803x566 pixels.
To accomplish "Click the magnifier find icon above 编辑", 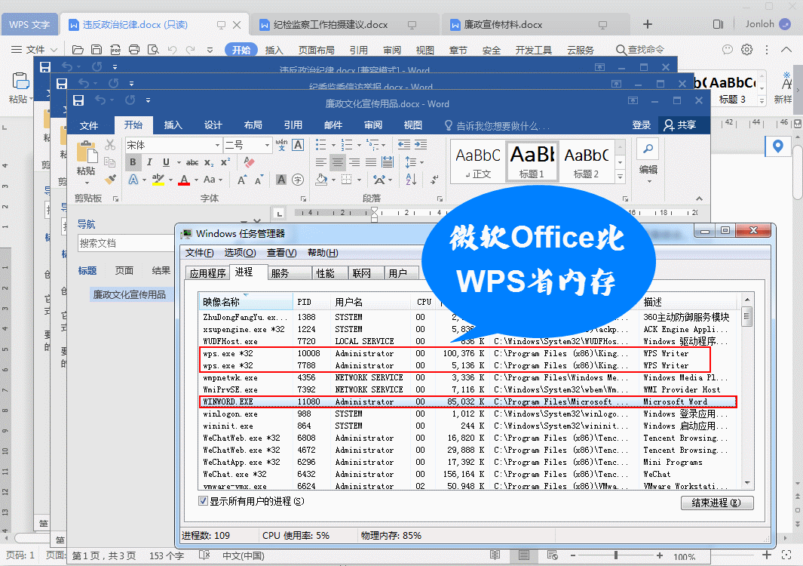I will 648,149.
